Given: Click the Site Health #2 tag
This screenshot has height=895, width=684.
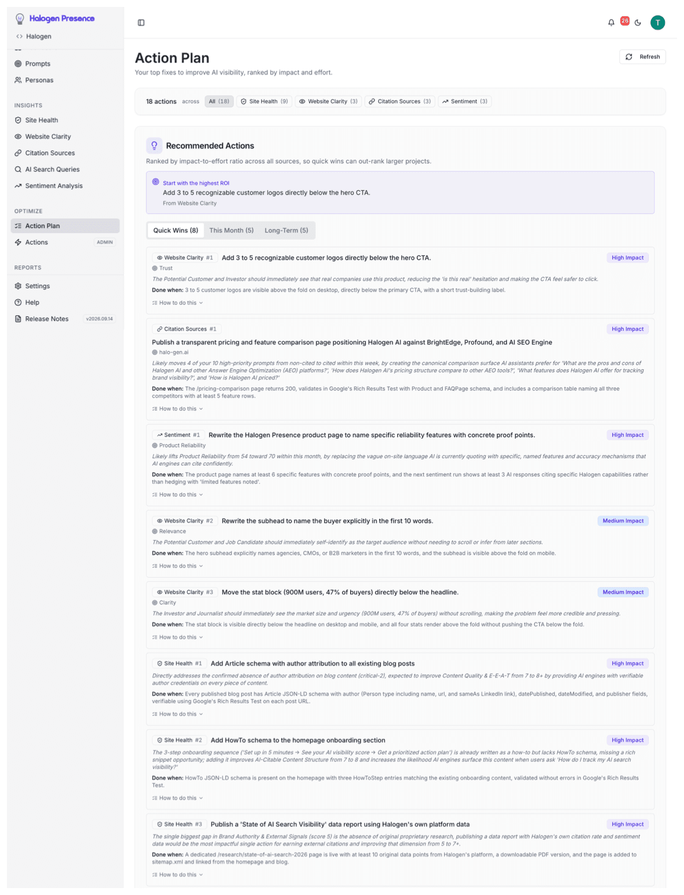Looking at the screenshot, I should [179, 740].
